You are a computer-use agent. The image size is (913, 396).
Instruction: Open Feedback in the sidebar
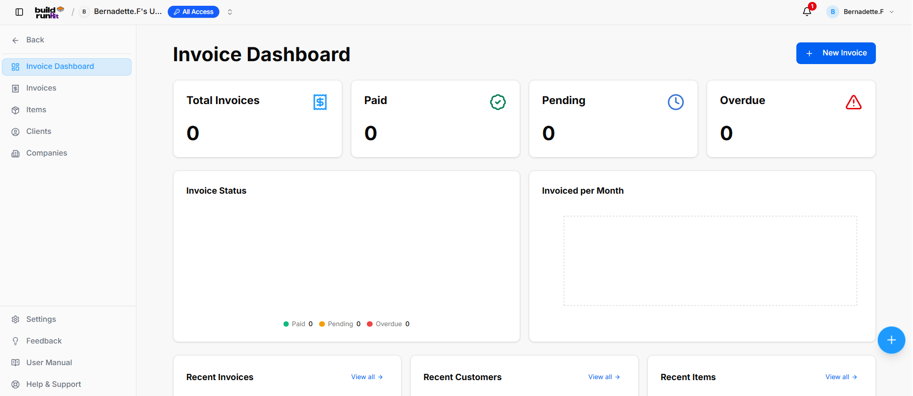point(67,341)
